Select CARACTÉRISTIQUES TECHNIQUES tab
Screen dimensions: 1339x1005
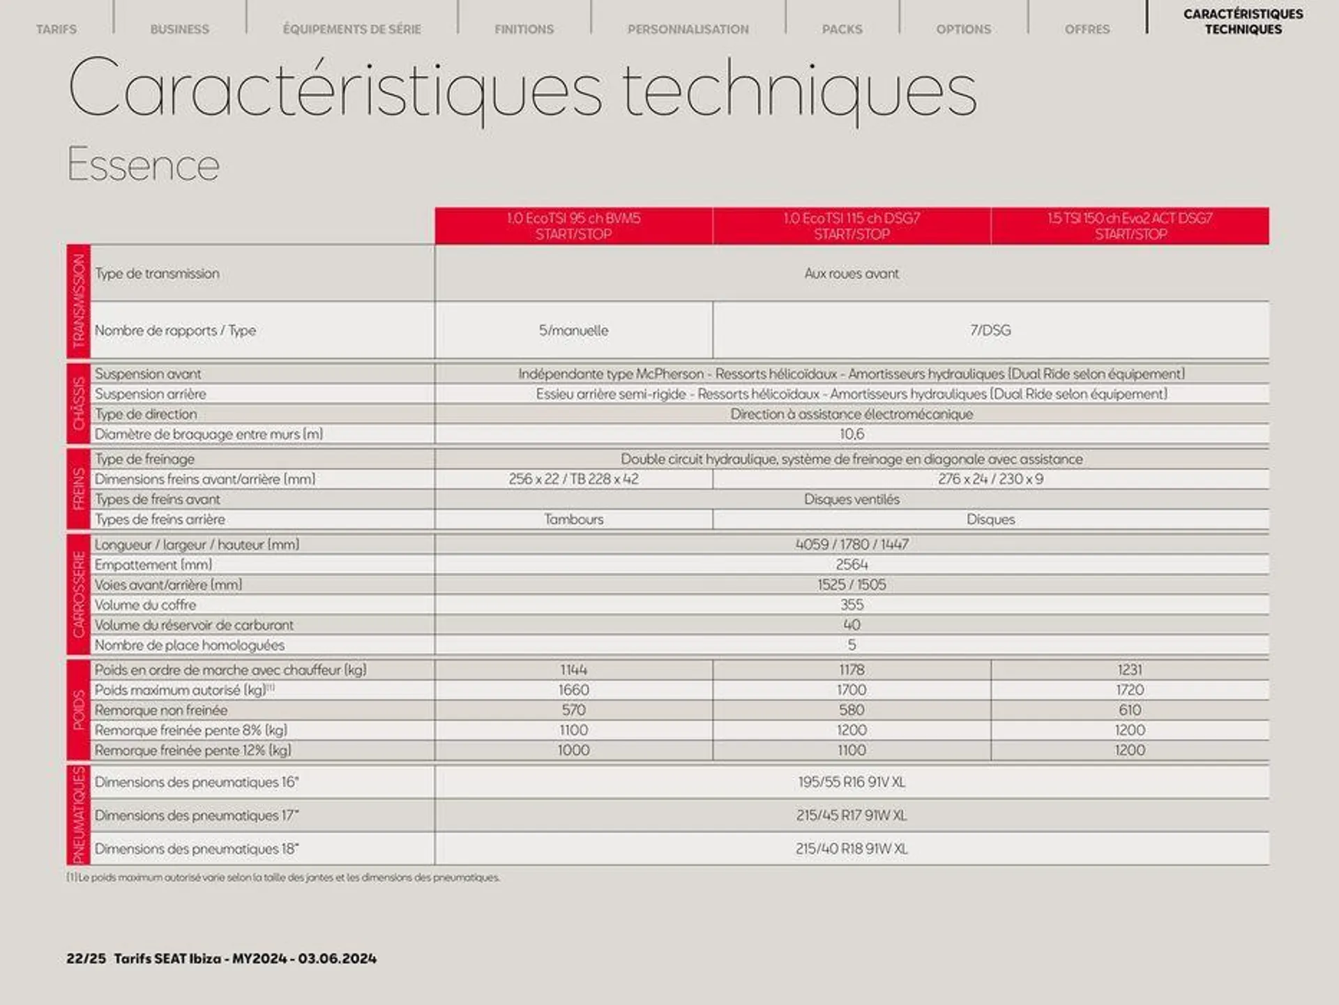point(1243,22)
